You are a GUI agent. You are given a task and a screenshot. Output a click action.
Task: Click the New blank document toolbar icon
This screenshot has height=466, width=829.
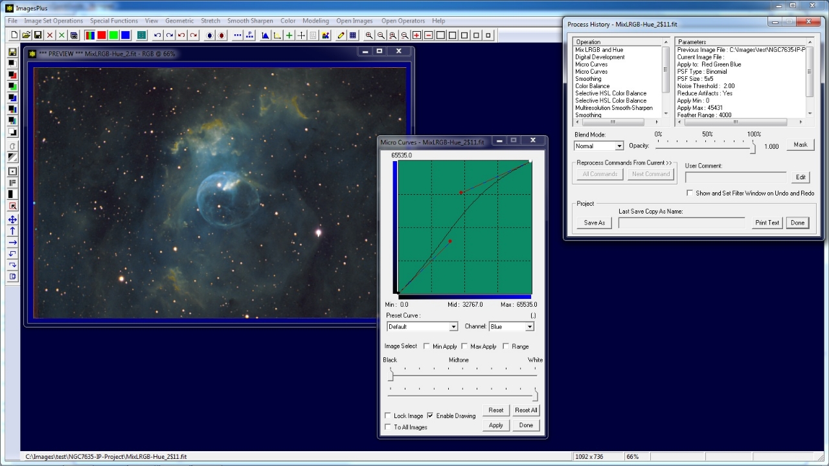click(x=14, y=35)
